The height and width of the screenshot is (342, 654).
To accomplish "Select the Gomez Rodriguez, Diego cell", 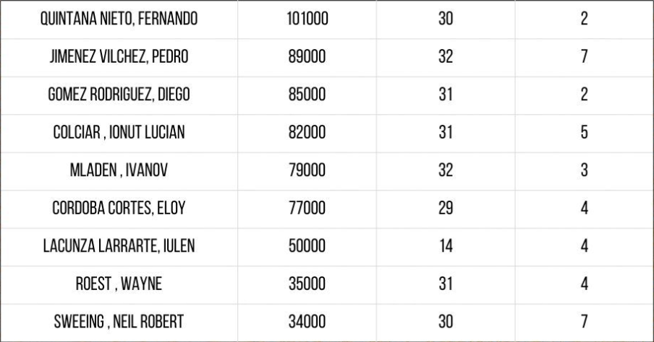I will pos(119,95).
